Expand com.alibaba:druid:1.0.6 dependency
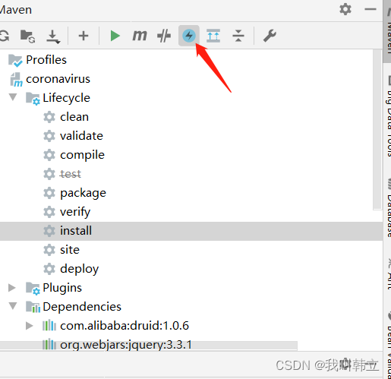This screenshot has width=391, height=379. point(30,326)
